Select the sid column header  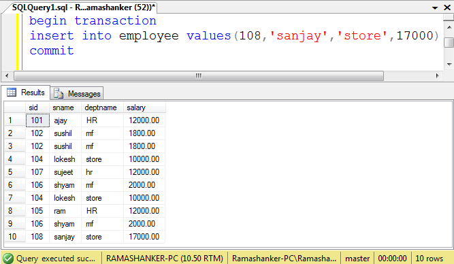pos(37,108)
